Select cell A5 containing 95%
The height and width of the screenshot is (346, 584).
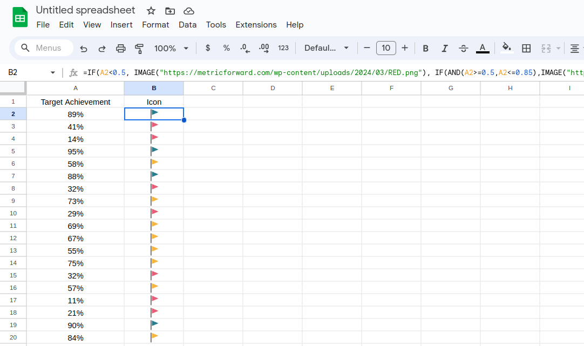(76, 151)
